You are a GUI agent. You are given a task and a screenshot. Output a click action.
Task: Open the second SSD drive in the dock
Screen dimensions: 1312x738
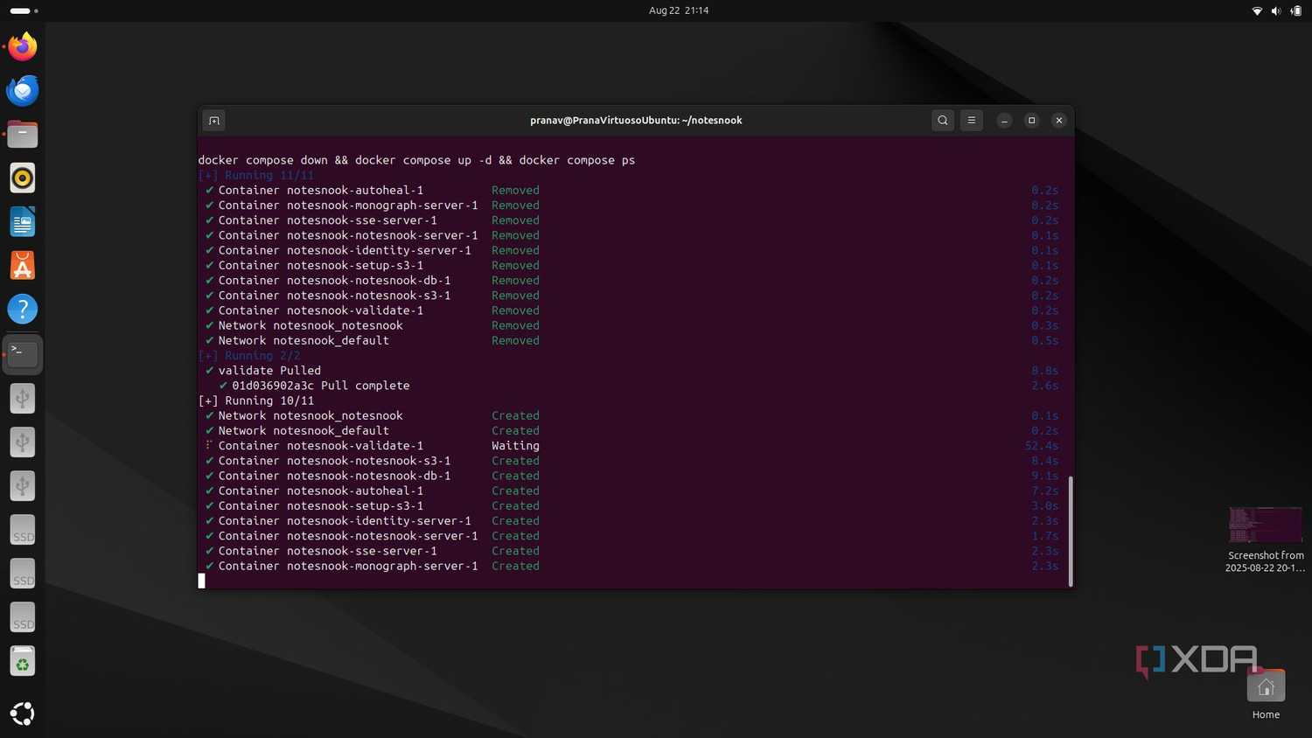tap(23, 574)
